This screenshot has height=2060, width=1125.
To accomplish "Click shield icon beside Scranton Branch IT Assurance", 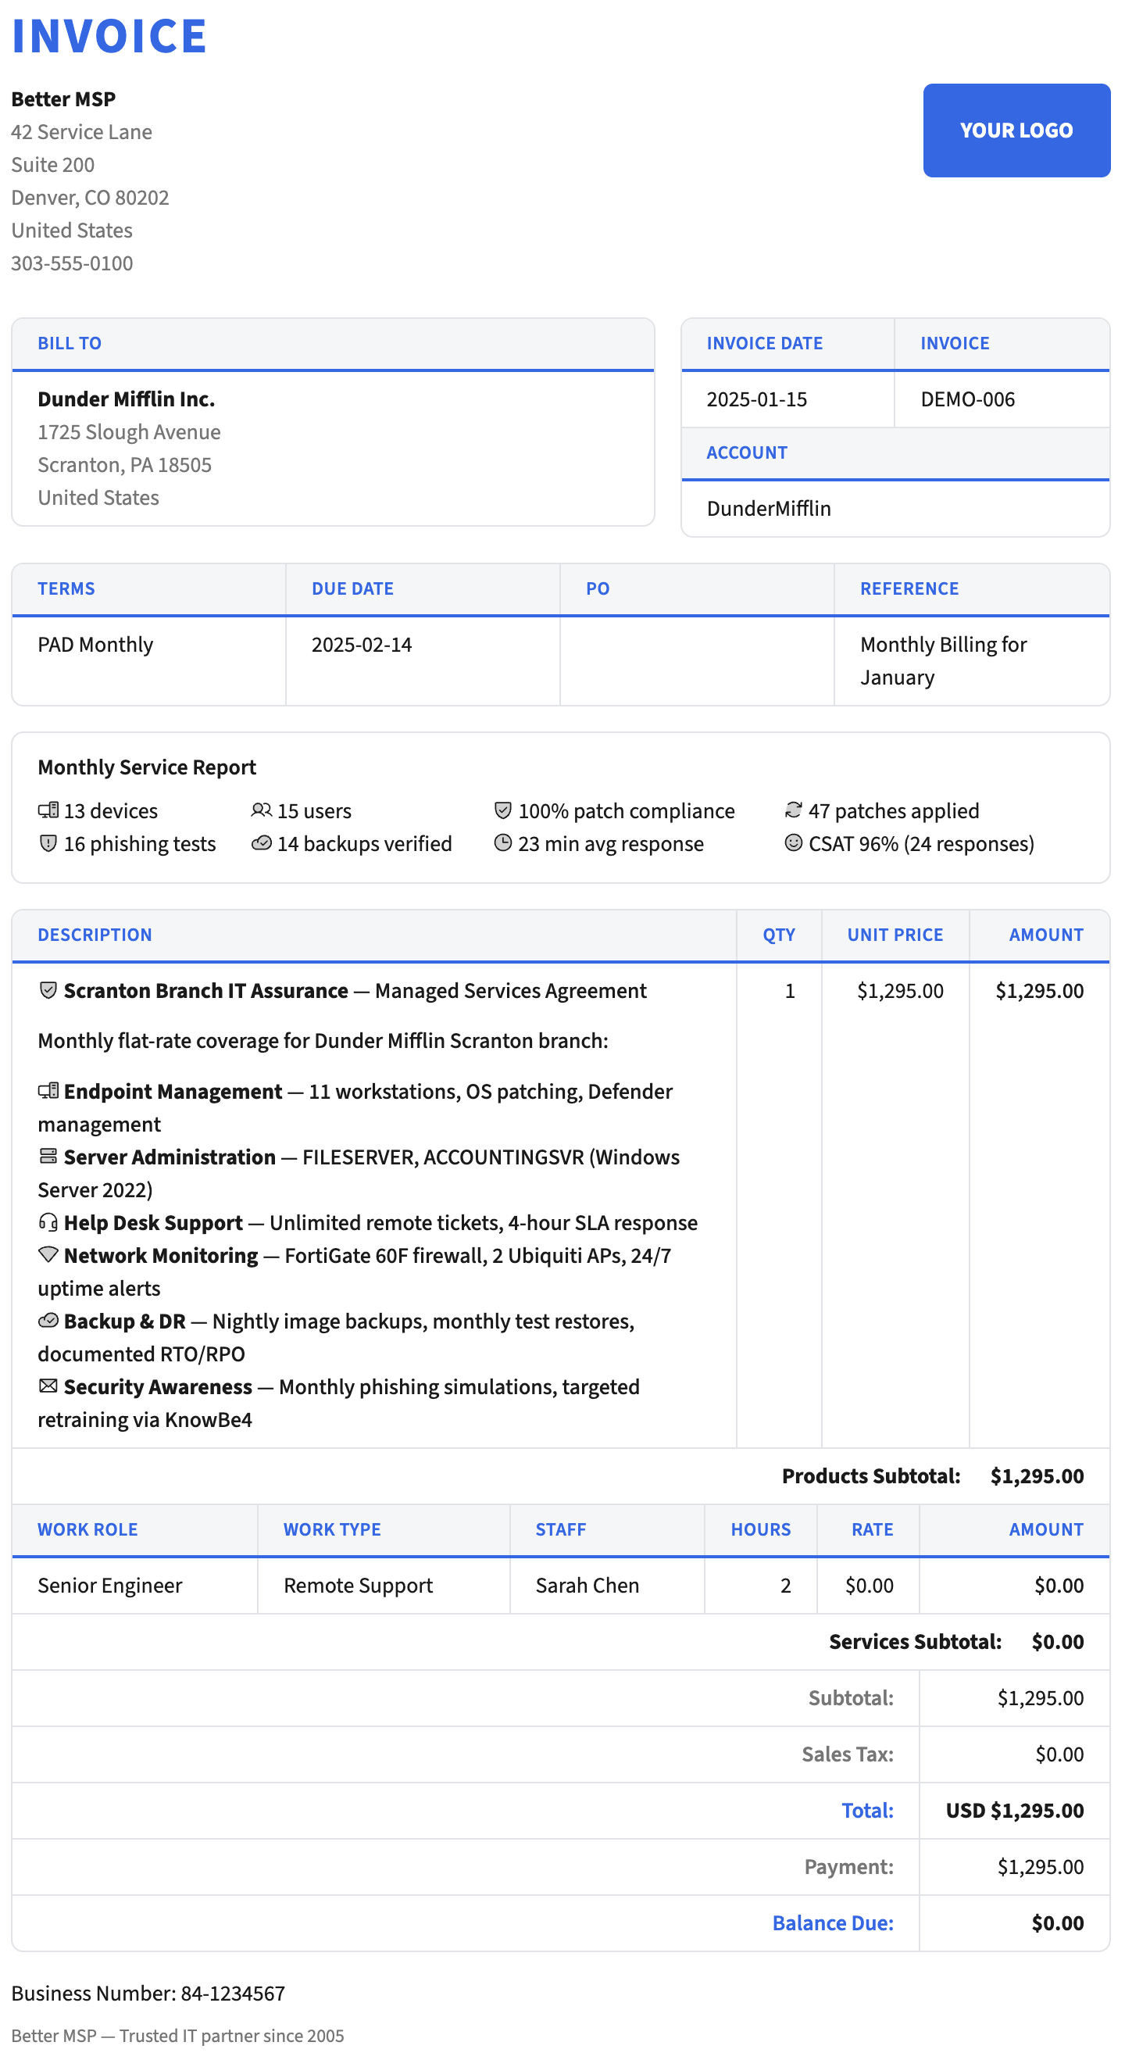I will 48,990.
